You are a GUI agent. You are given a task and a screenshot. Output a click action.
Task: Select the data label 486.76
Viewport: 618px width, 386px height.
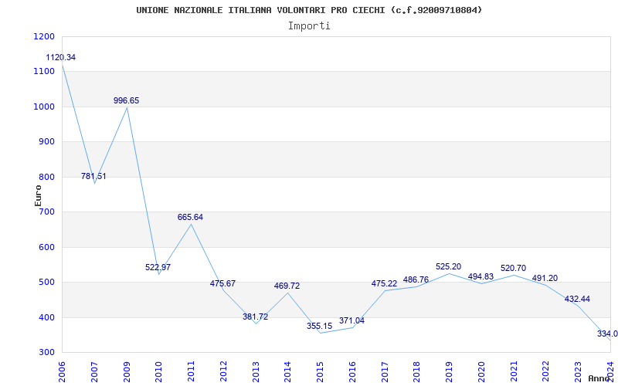(416, 279)
